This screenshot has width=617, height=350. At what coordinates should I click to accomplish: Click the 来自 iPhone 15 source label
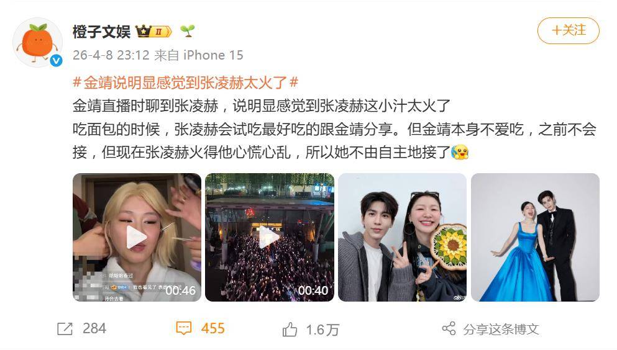199,55
